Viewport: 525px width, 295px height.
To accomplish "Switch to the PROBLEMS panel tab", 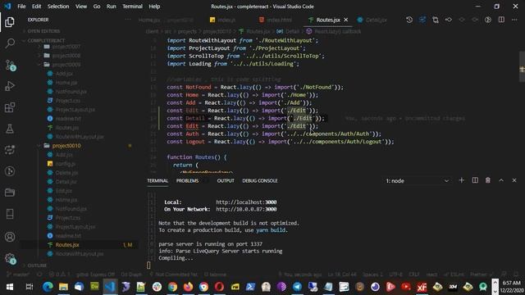I will click(x=187, y=180).
